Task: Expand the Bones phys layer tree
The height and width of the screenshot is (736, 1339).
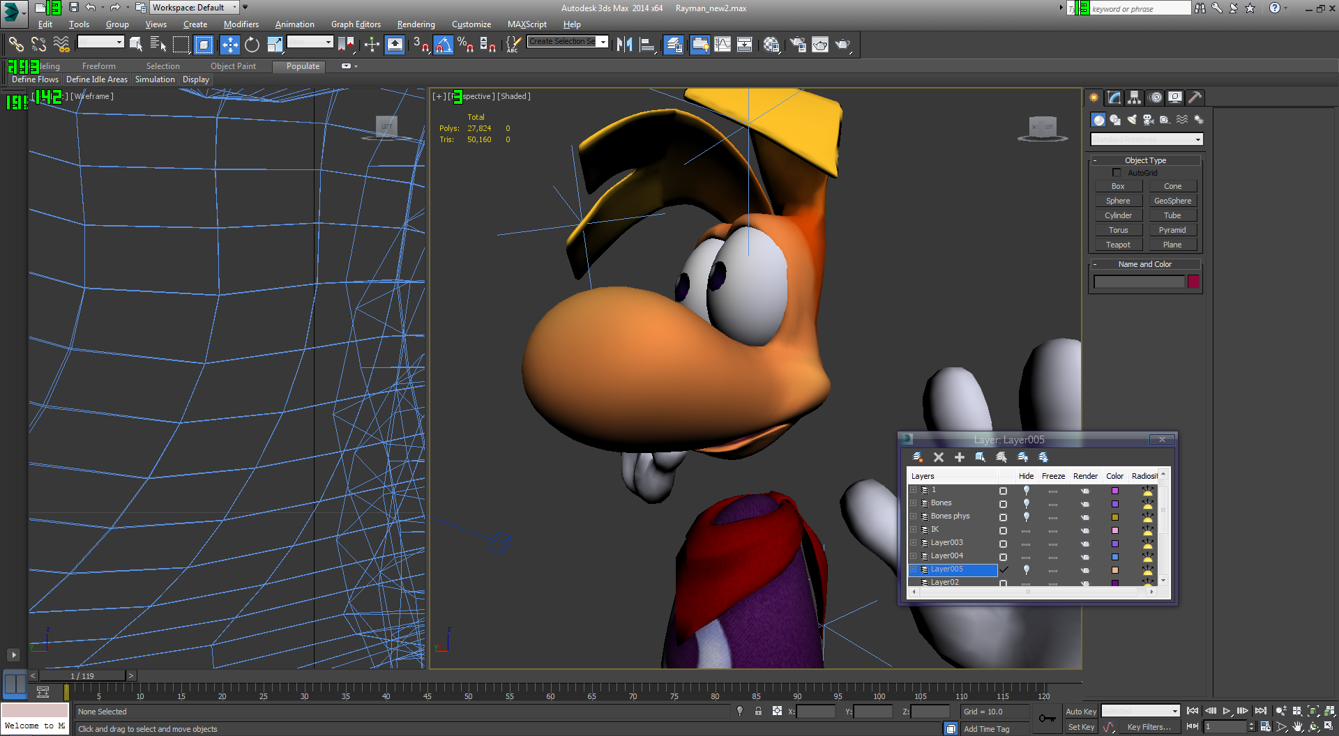Action: pos(913,516)
